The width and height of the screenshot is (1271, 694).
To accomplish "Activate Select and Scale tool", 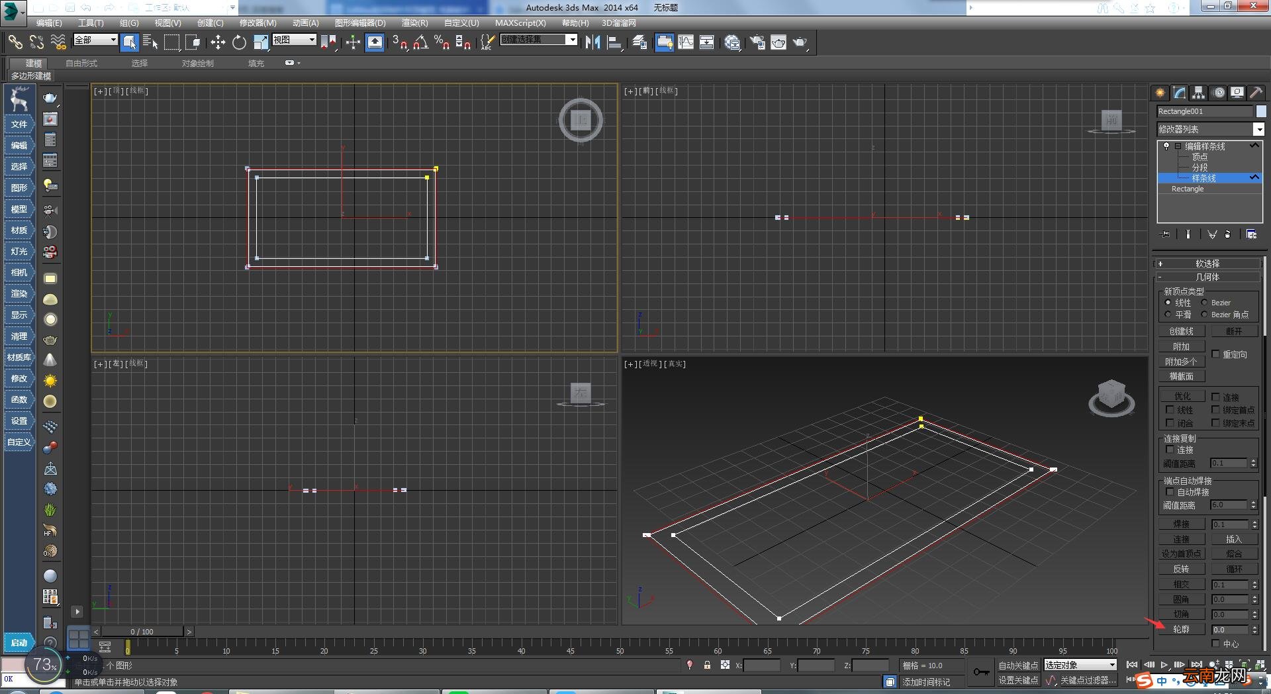I will click(261, 42).
